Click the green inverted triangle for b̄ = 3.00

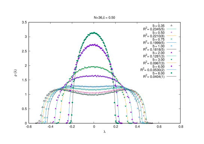pos(171,59)
